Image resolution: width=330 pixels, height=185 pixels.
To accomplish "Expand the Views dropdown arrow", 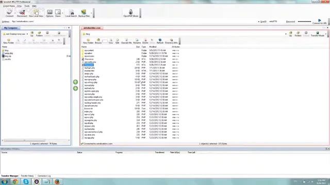I will click(62, 13).
